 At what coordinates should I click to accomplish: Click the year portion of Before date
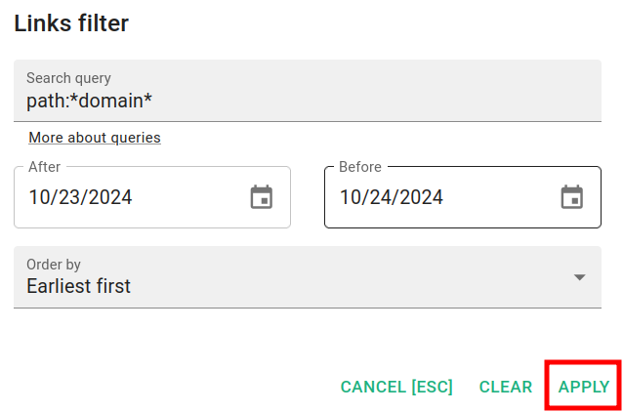pyautogui.click(x=422, y=197)
